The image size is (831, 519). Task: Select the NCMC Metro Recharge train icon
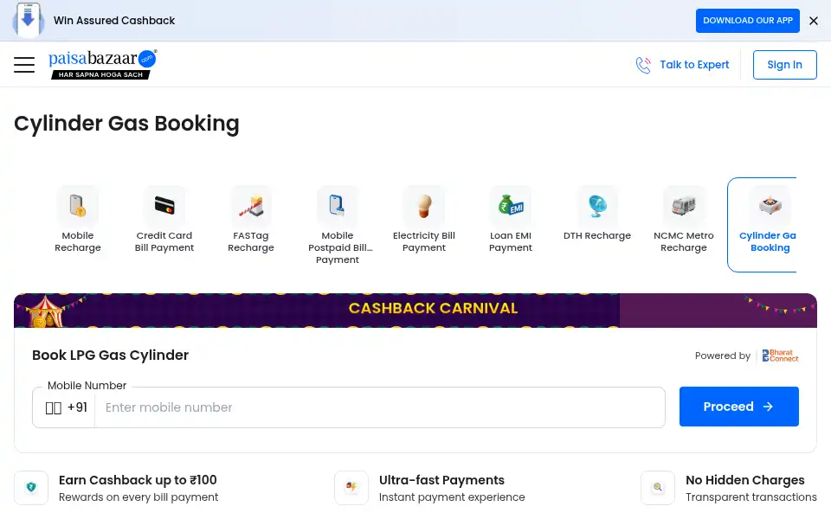(684, 206)
